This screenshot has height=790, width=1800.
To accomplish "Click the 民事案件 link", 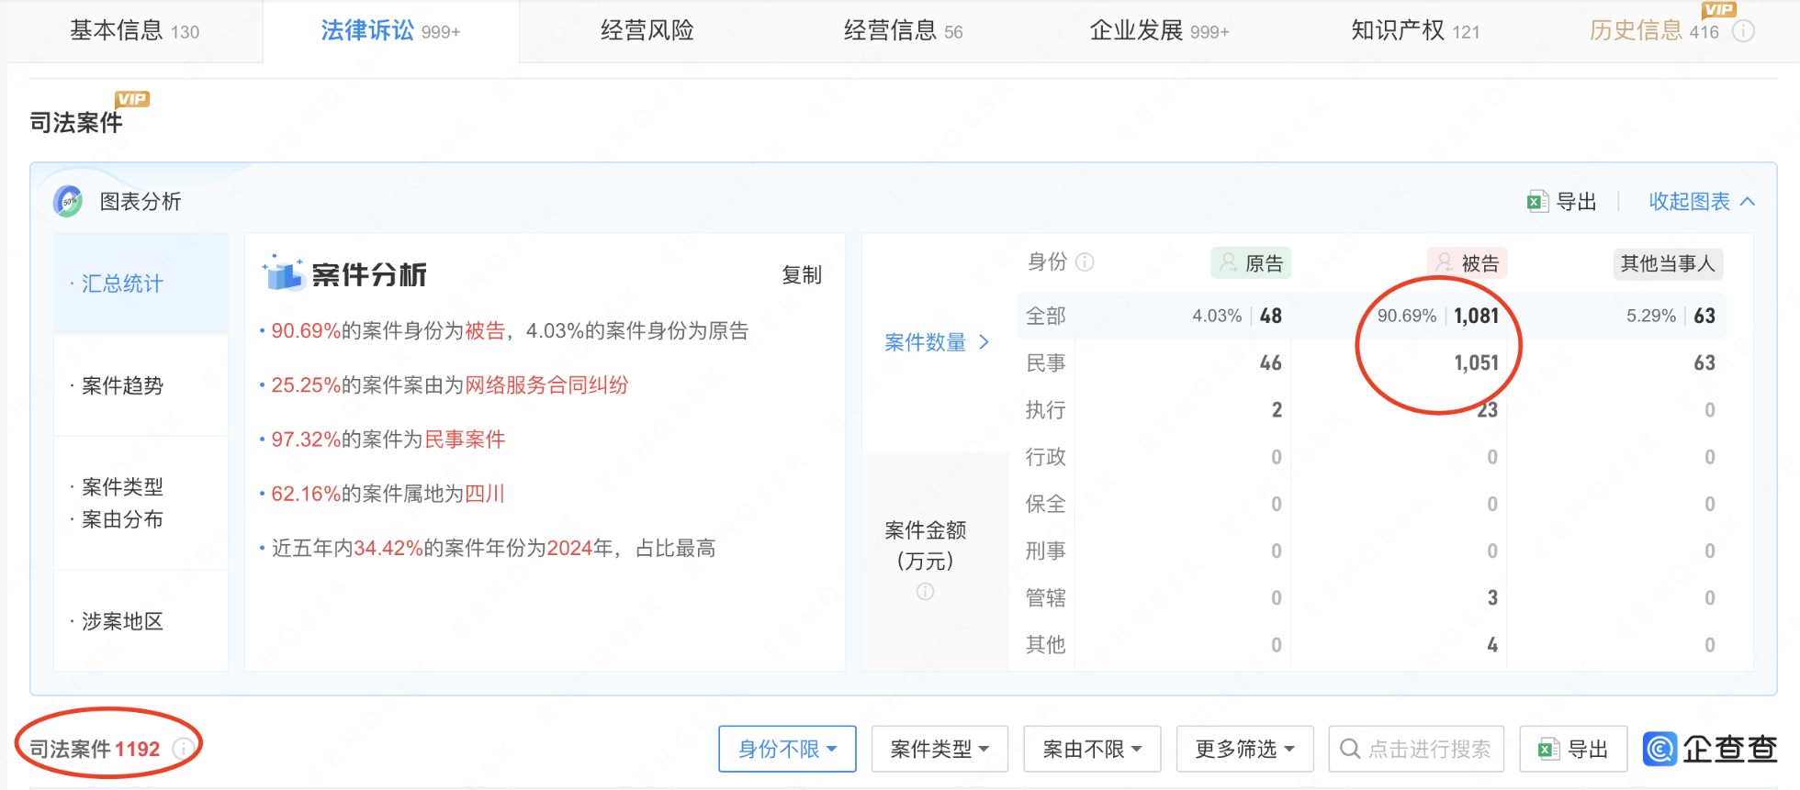I will (465, 439).
